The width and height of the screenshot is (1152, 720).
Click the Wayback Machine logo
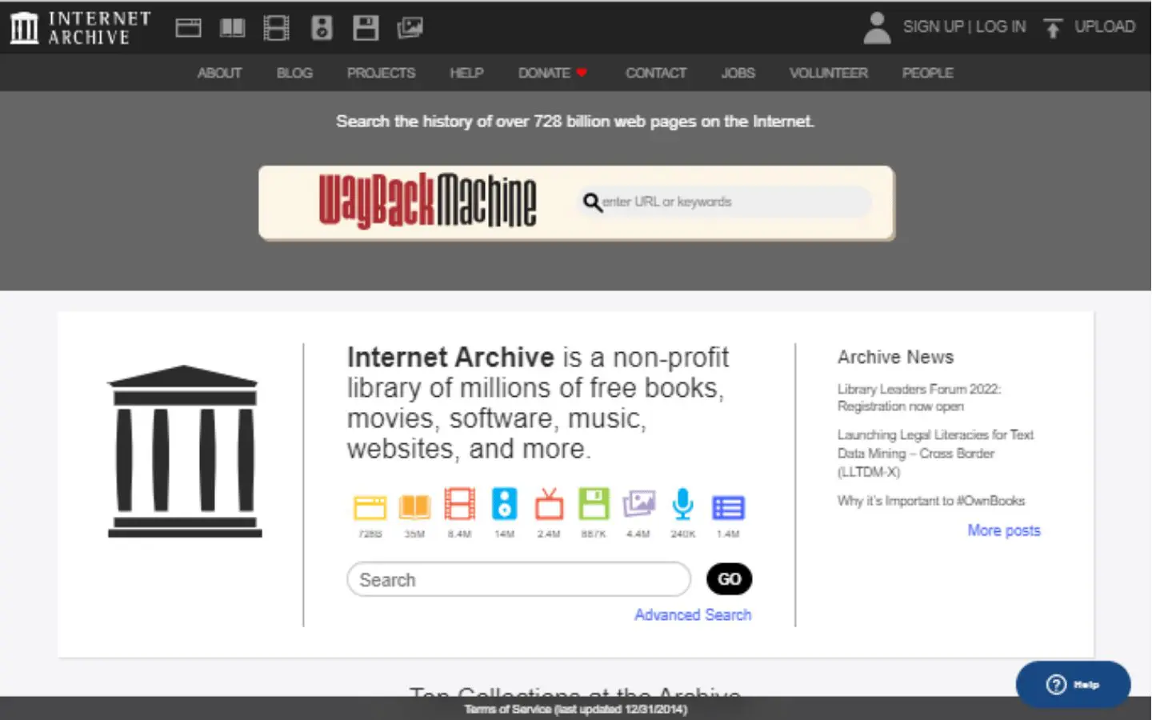pos(427,201)
